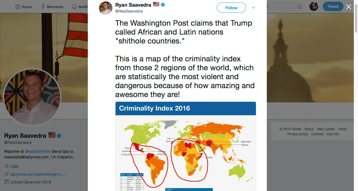The width and height of the screenshot is (358, 191).
Task: Open the dailywire.com authors profile link
Action: pyautogui.click(x=38, y=174)
